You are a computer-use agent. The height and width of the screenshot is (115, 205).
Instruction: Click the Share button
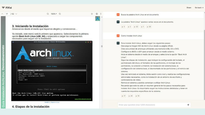coord(189,8)
